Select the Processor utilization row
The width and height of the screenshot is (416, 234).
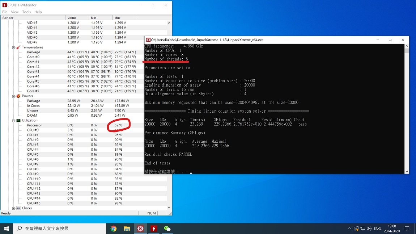click(84, 125)
